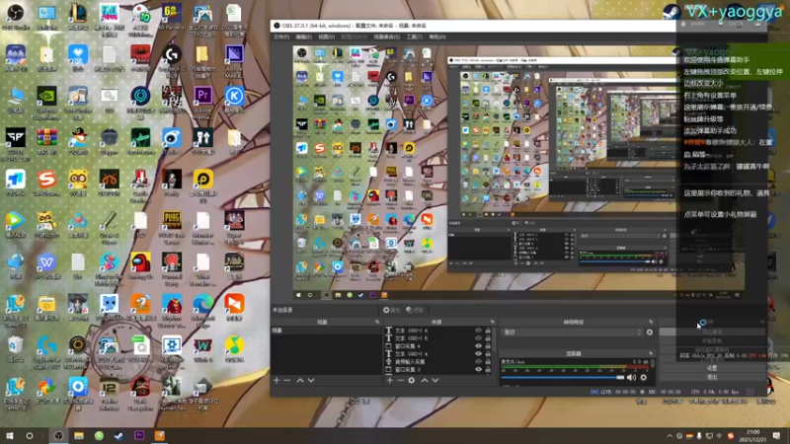The width and height of the screenshot is (790, 444).
Task: Open File Explorer from the taskbar
Action: (x=79, y=435)
